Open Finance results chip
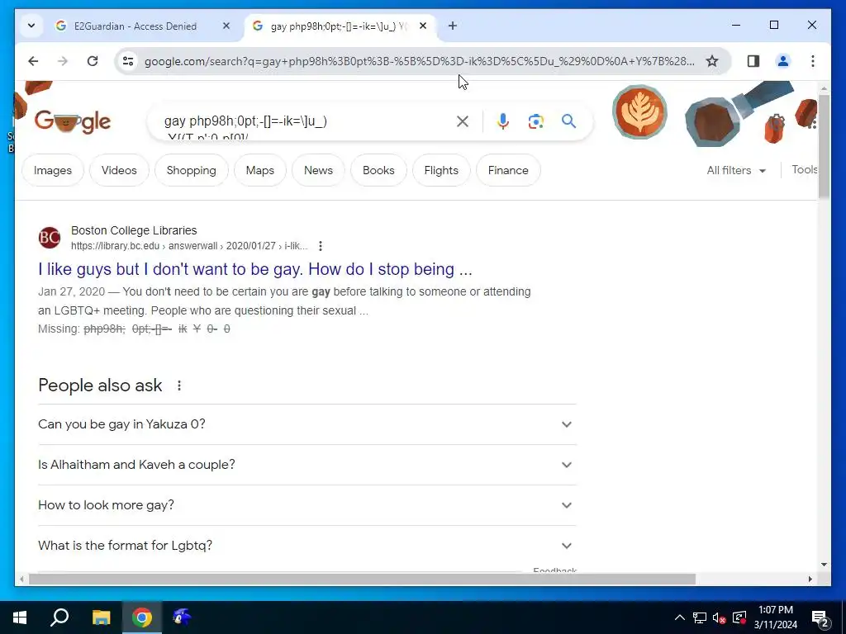This screenshot has height=634, width=846. (x=508, y=170)
